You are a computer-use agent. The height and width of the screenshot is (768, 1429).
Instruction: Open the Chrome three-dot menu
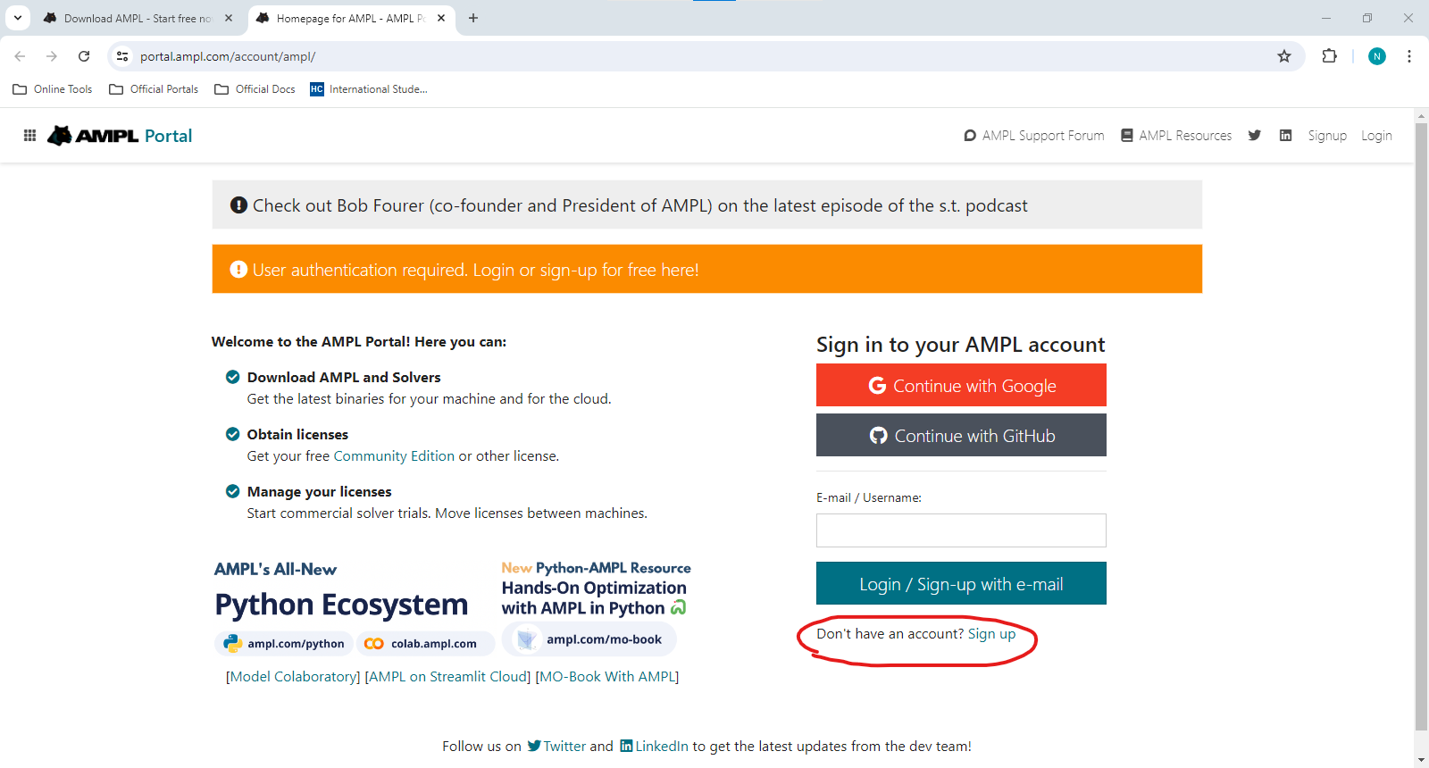[x=1409, y=56]
